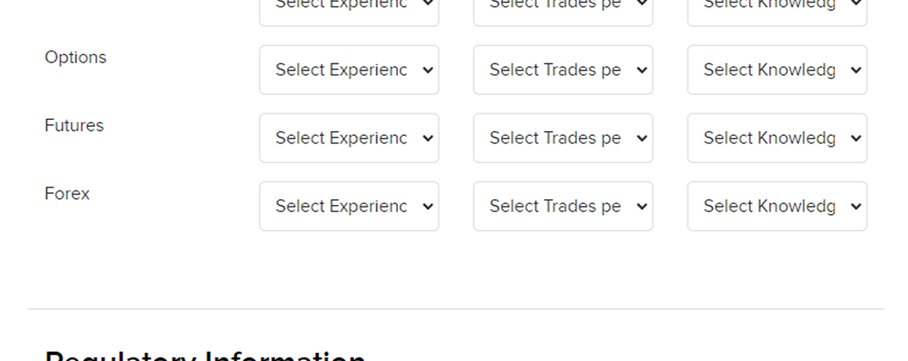This screenshot has width=908, height=361.
Task: Click the chevron arrow on Forex knowledge dropdown
Action: [x=856, y=206]
